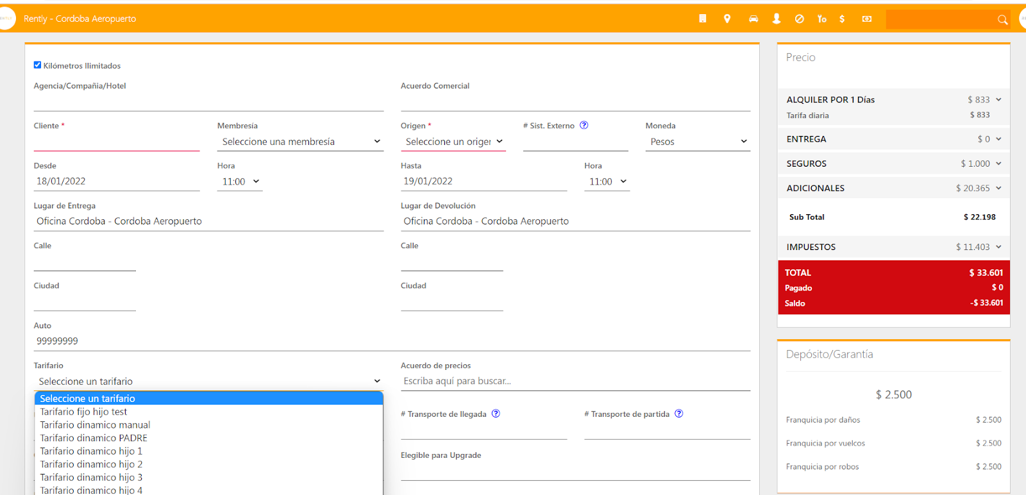Click the dollar sign icon
The height and width of the screenshot is (495, 1026).
(842, 19)
